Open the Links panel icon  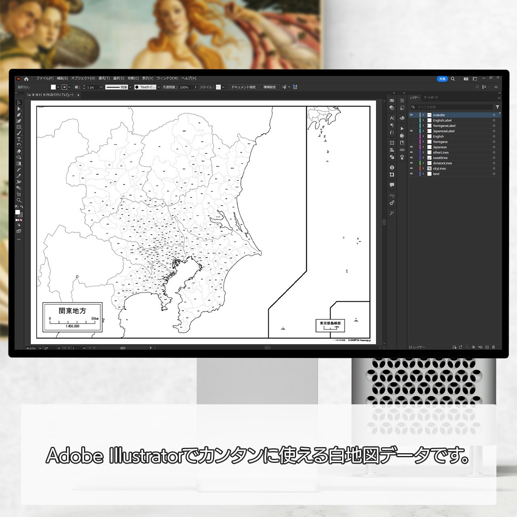coord(402,150)
